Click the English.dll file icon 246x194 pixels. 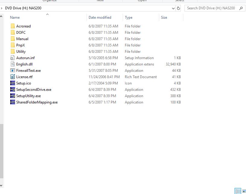click(12, 64)
